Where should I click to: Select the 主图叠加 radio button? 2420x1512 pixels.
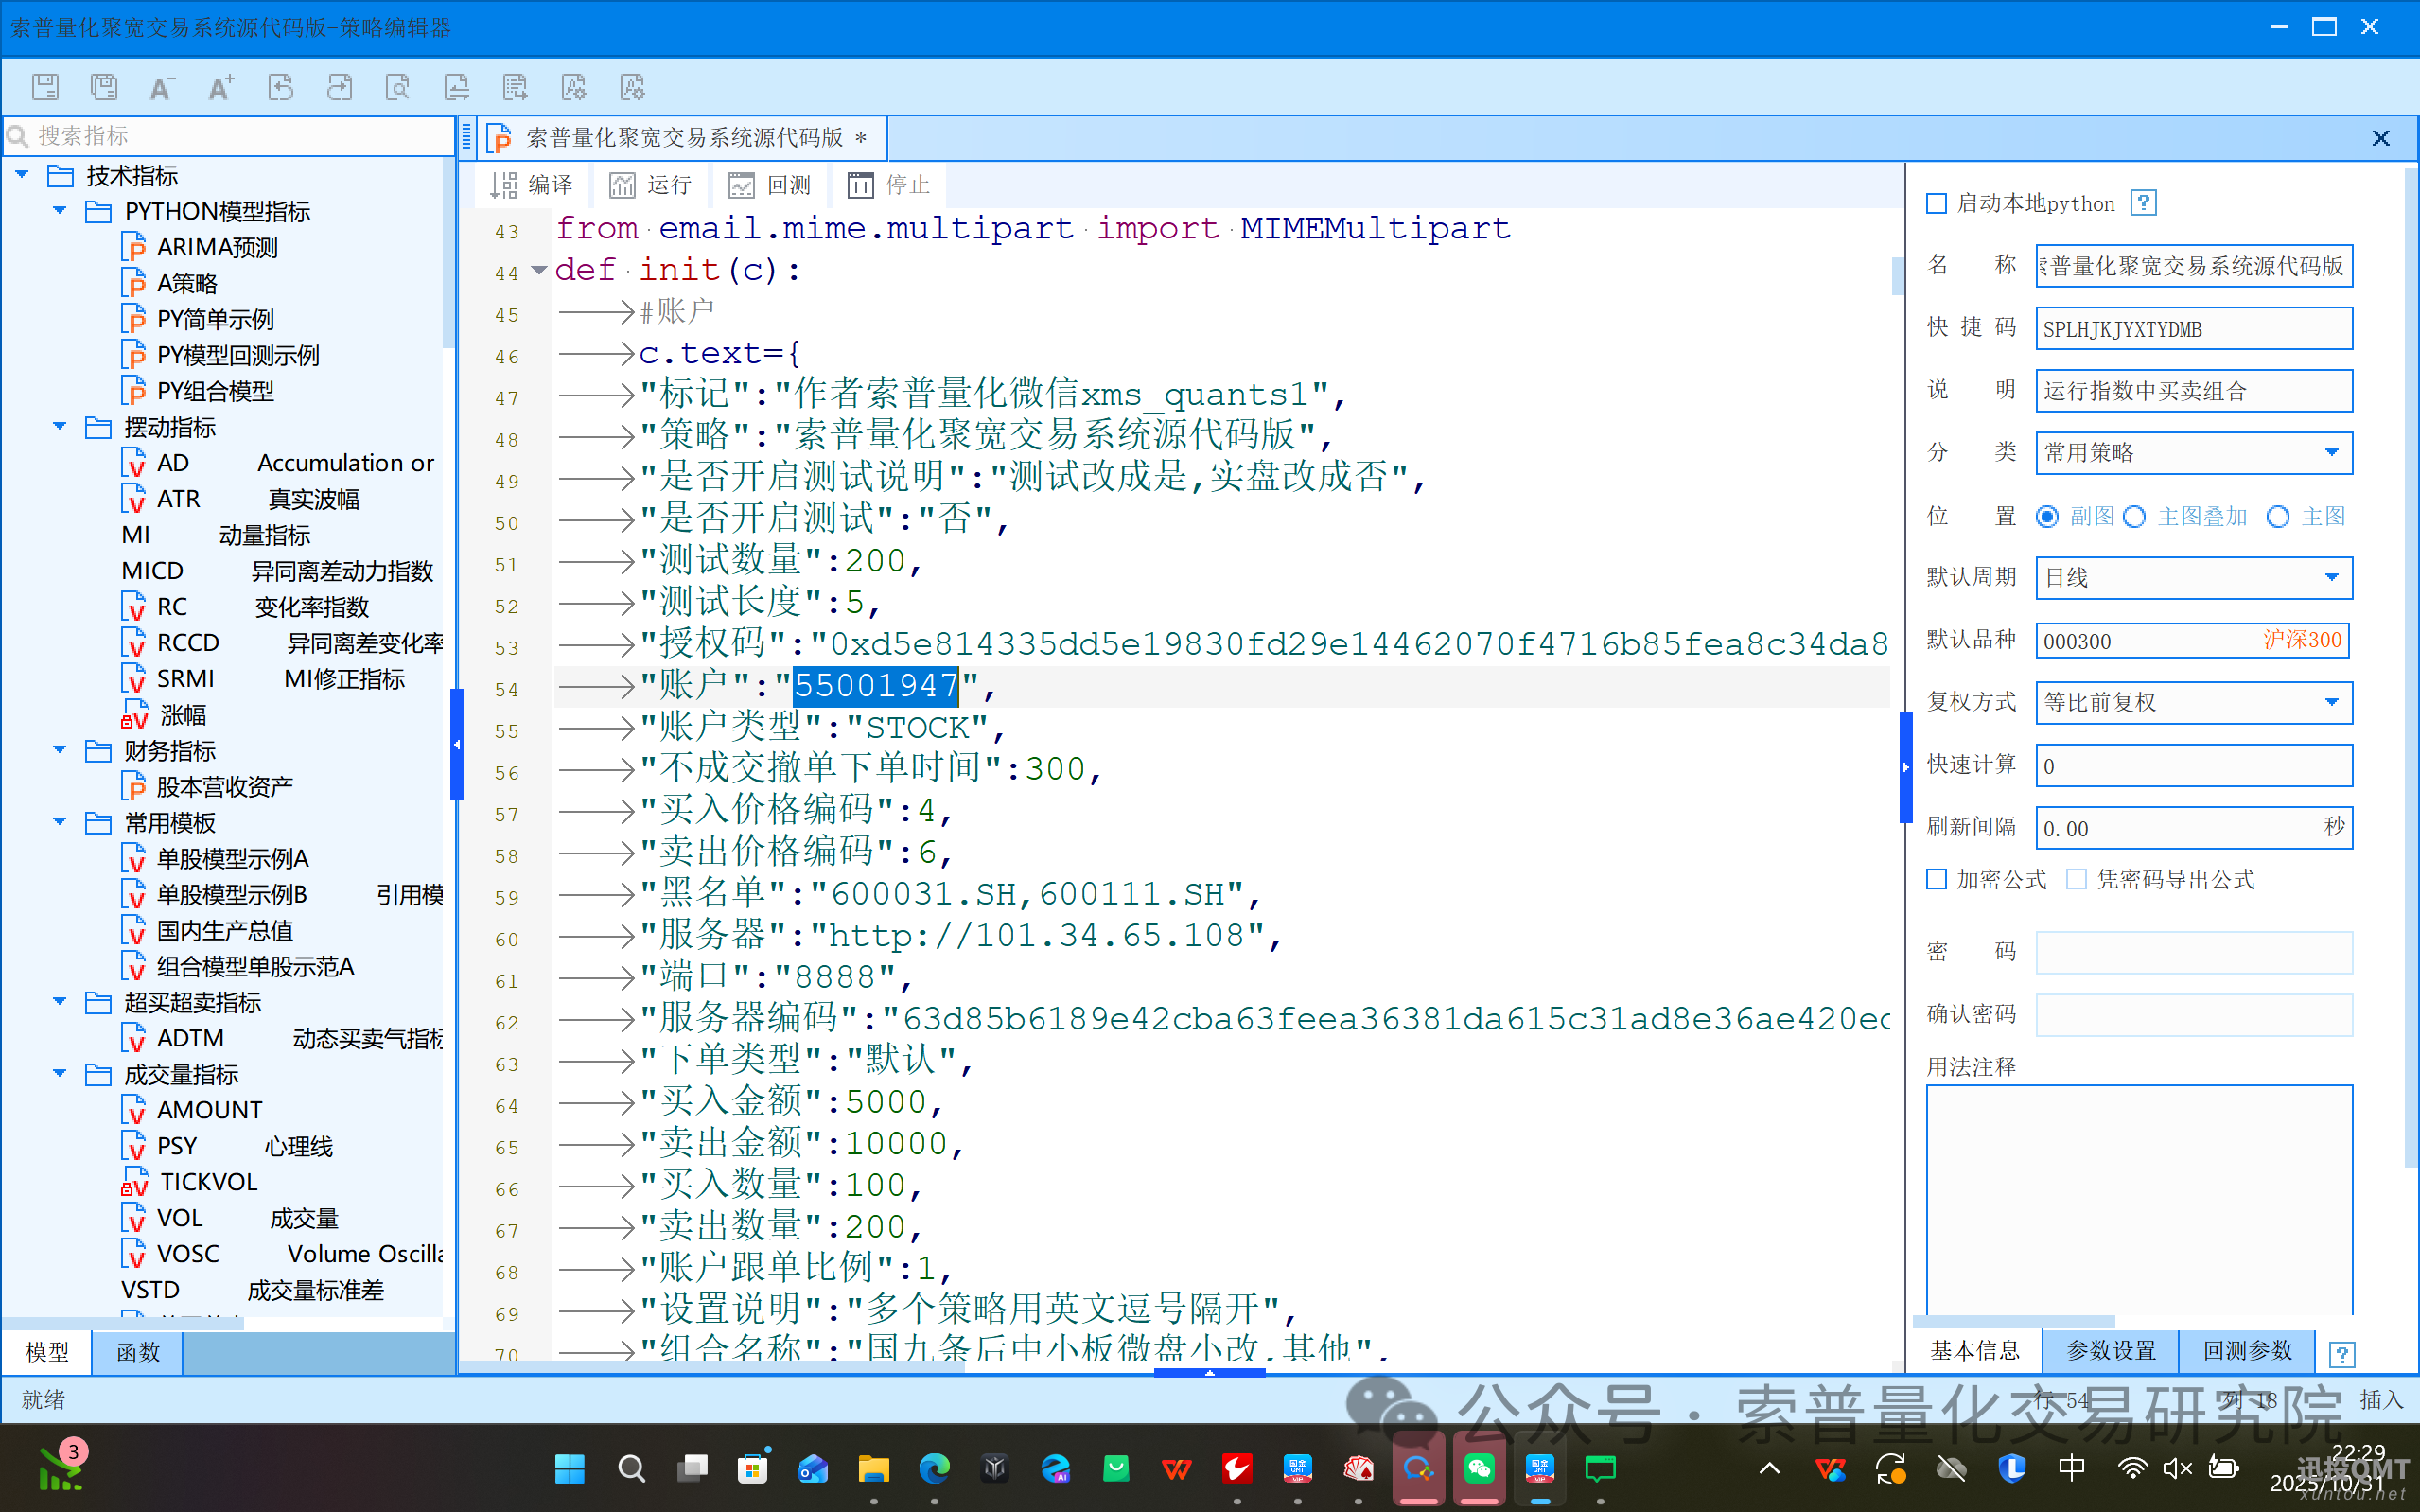(2134, 517)
